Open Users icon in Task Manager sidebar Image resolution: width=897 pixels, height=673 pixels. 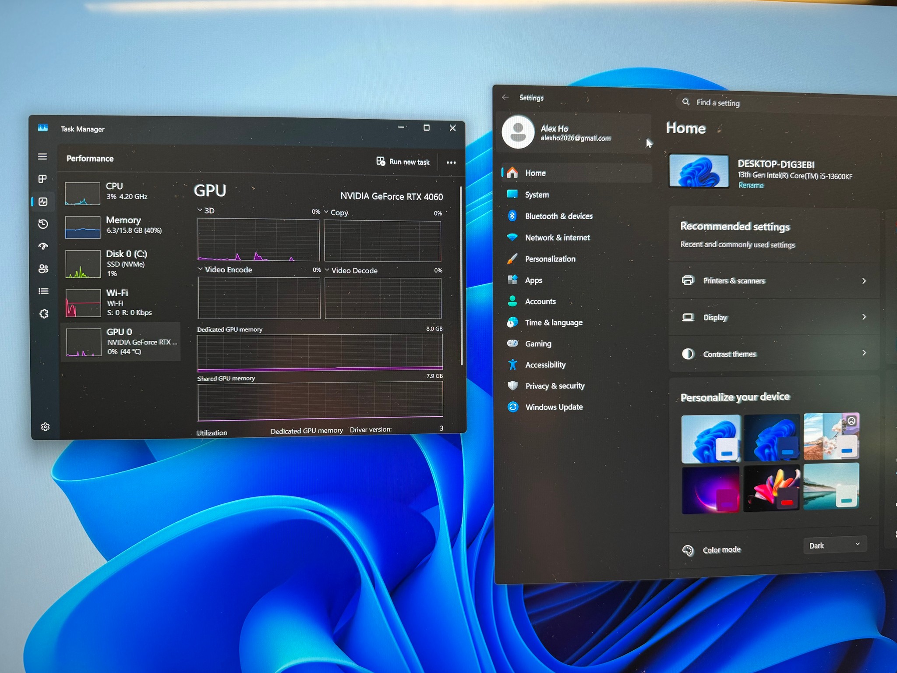43,269
